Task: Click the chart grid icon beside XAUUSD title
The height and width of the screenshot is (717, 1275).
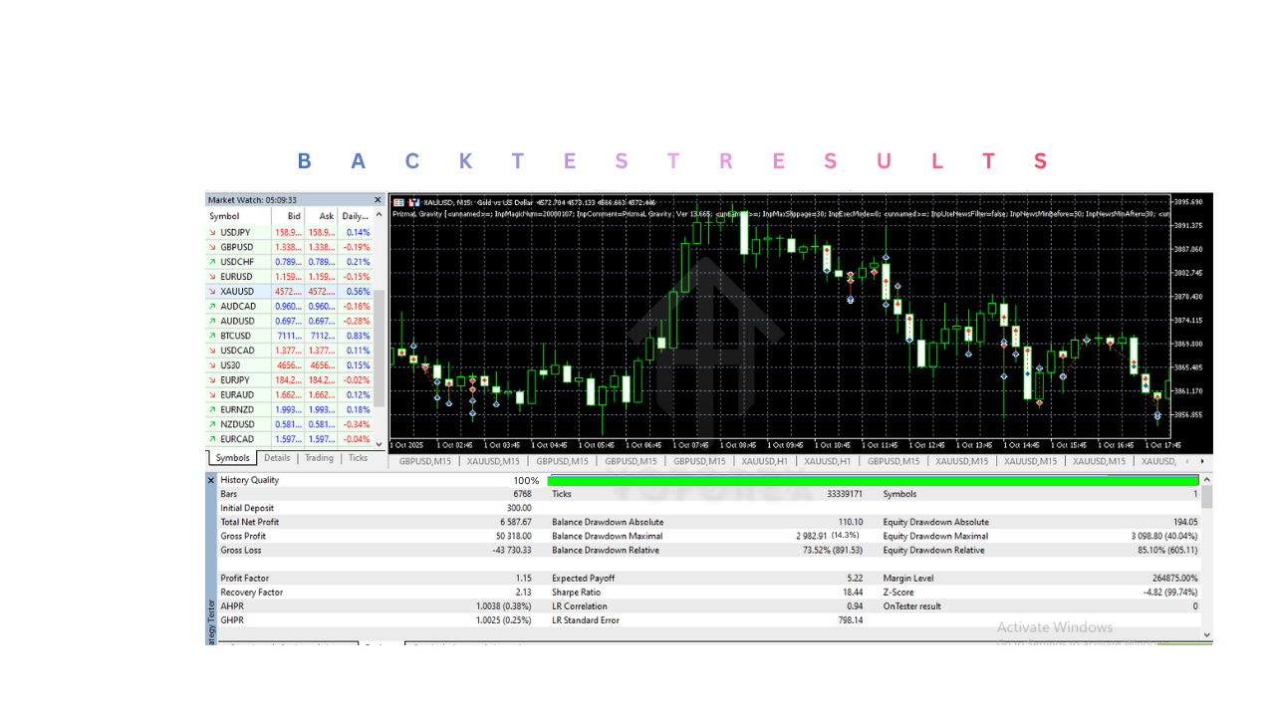Action: tap(398, 202)
